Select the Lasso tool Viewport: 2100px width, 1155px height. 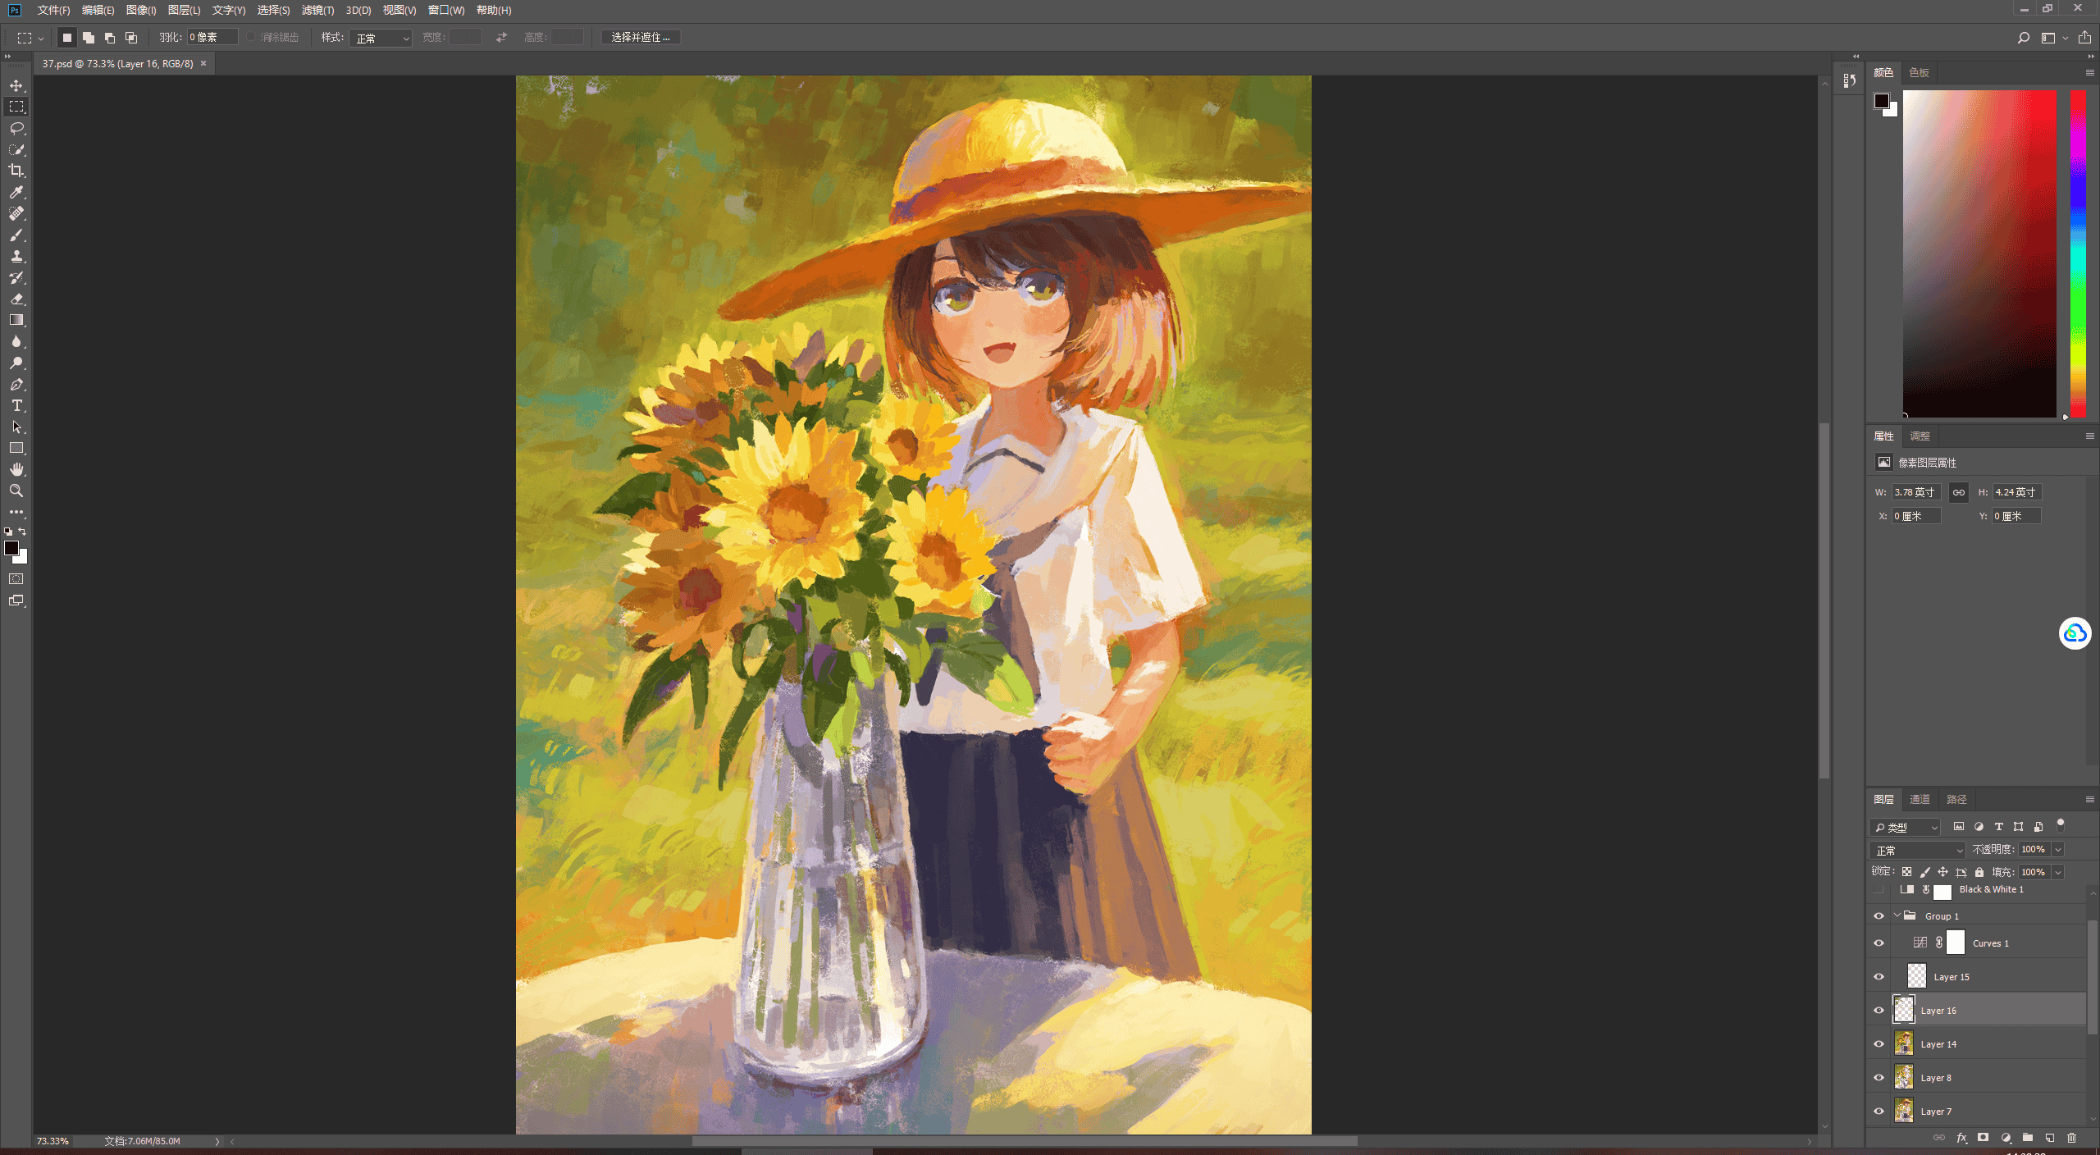point(16,128)
